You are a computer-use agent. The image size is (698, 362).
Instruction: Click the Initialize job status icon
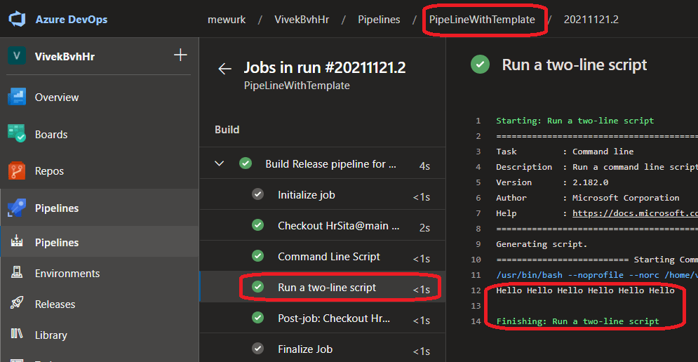257,194
